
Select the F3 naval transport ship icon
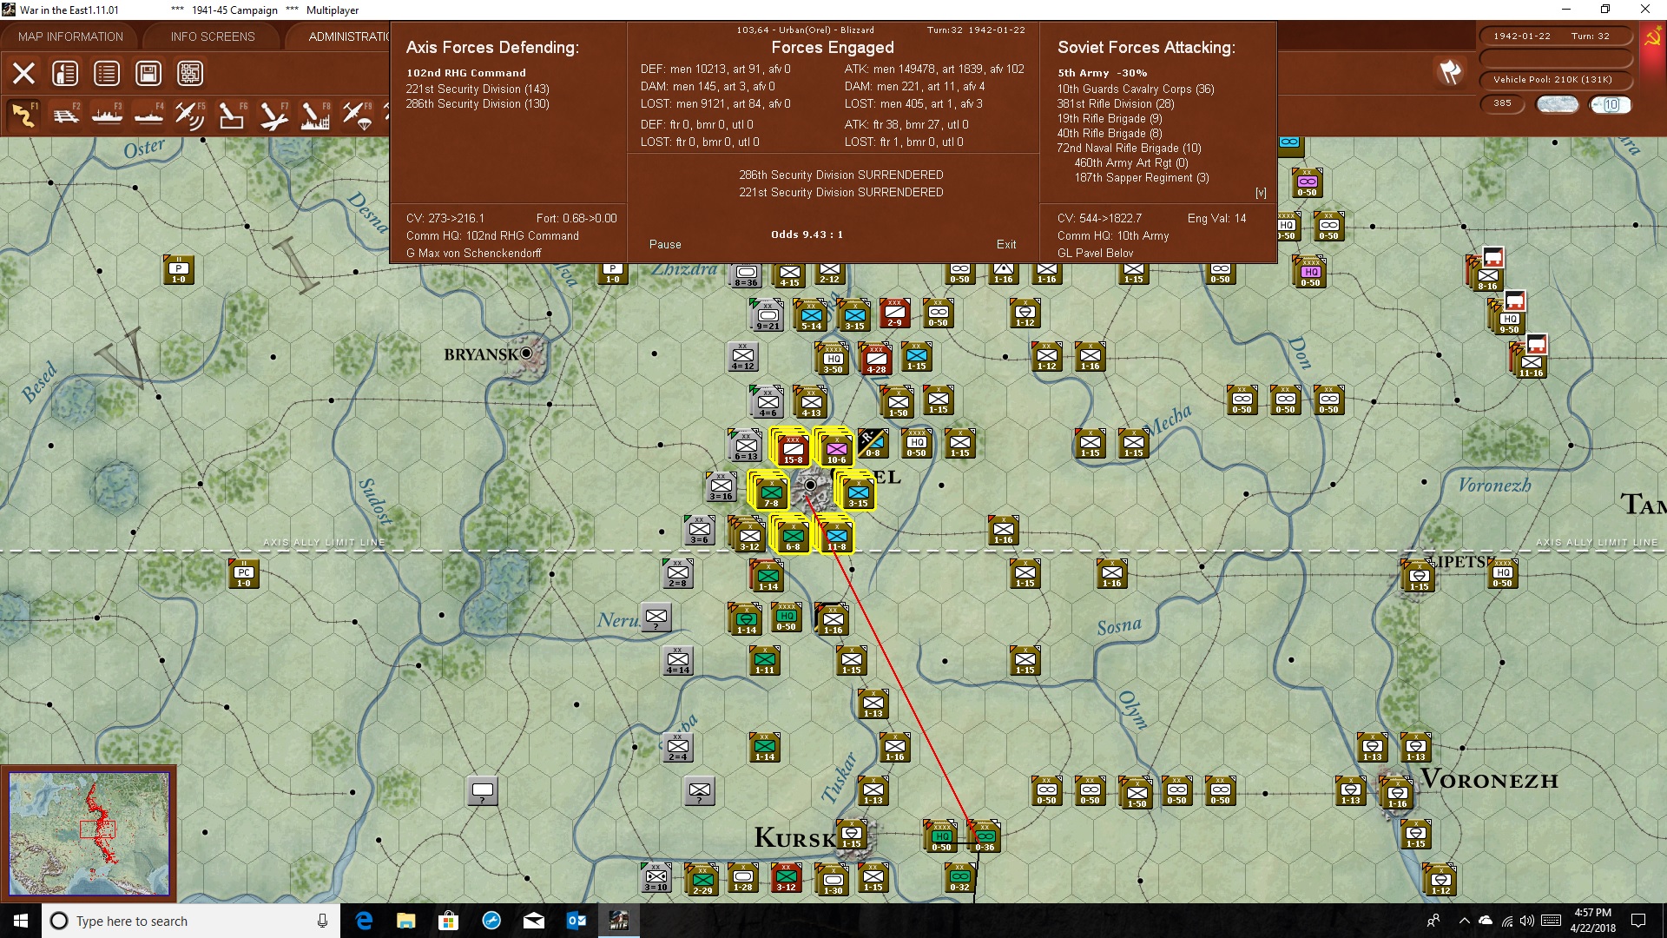pyautogui.click(x=107, y=115)
